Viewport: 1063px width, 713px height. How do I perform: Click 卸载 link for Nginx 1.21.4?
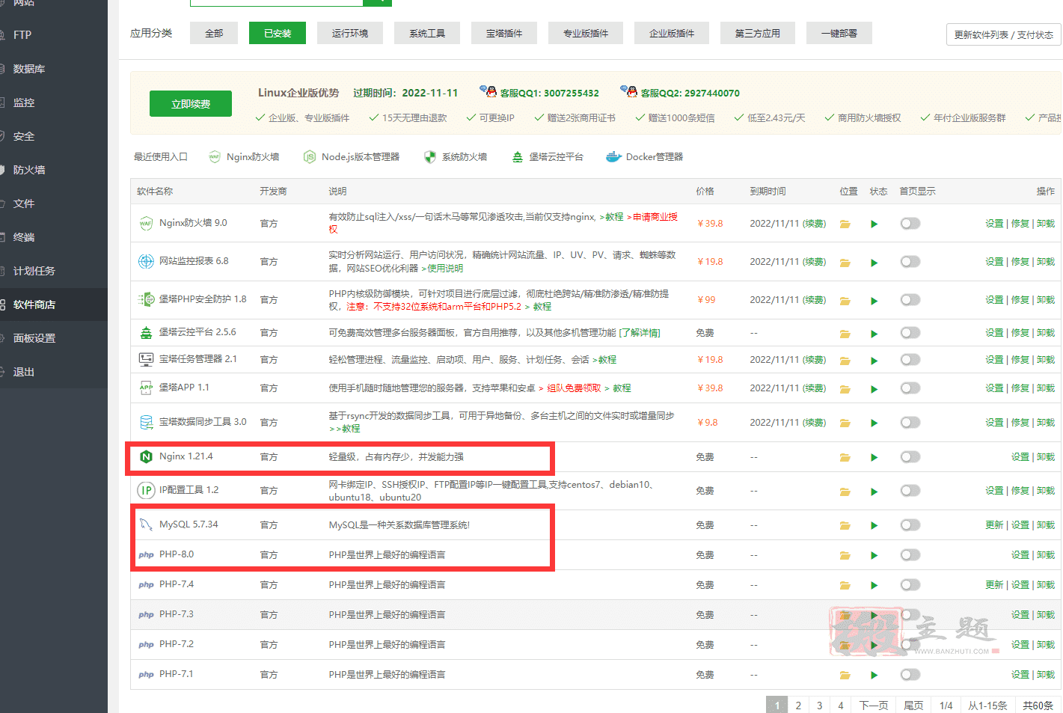[x=1046, y=457]
